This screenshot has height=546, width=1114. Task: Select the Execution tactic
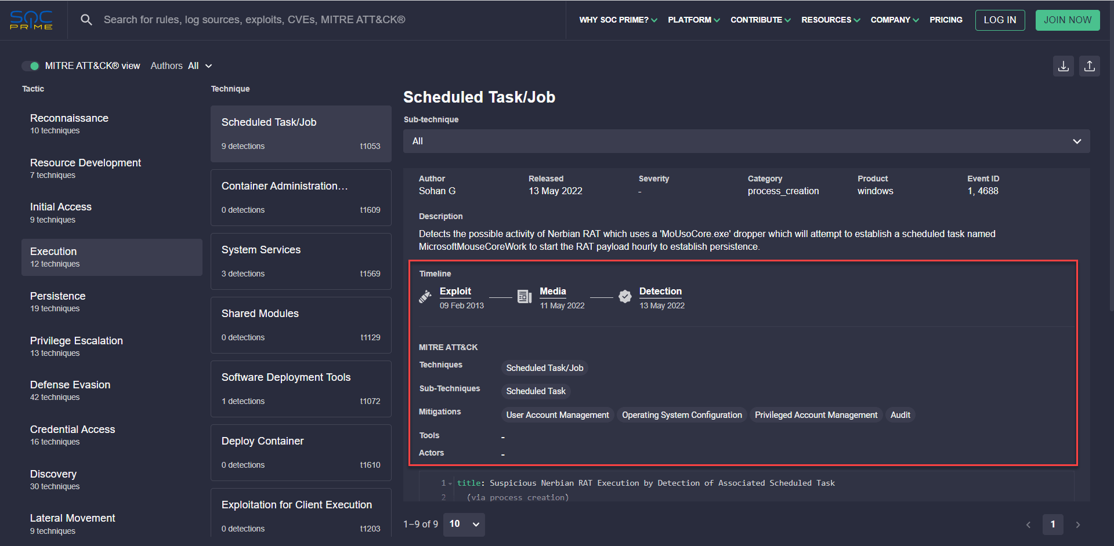pos(112,257)
